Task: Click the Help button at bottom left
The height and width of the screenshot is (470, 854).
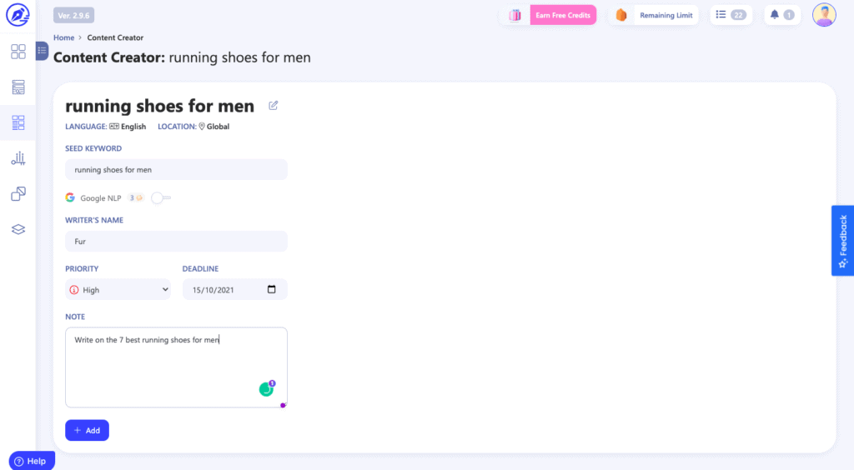Action: (31, 461)
